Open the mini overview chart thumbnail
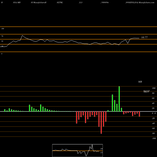This screenshot has width=157, height=157. coord(78,150)
